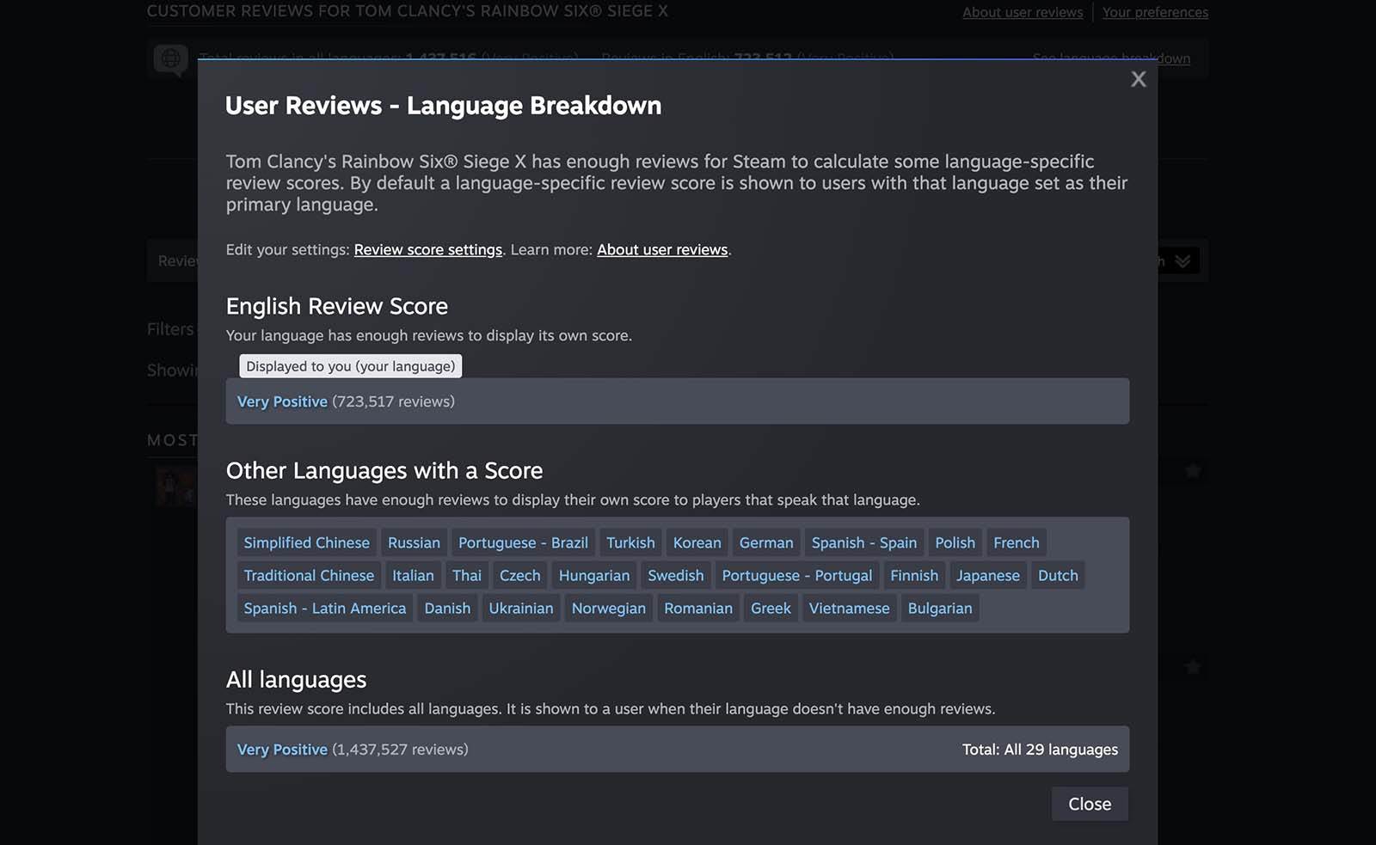Open About user reviews link in page header

[x=1023, y=12]
